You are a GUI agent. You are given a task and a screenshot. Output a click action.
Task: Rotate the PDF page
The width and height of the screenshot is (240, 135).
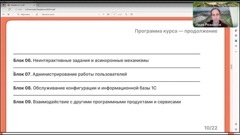[126, 14]
